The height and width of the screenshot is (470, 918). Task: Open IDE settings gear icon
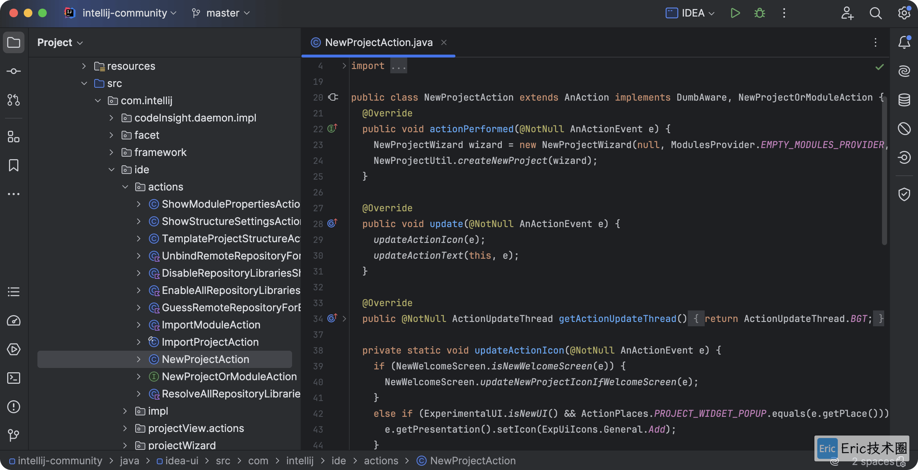coord(904,13)
